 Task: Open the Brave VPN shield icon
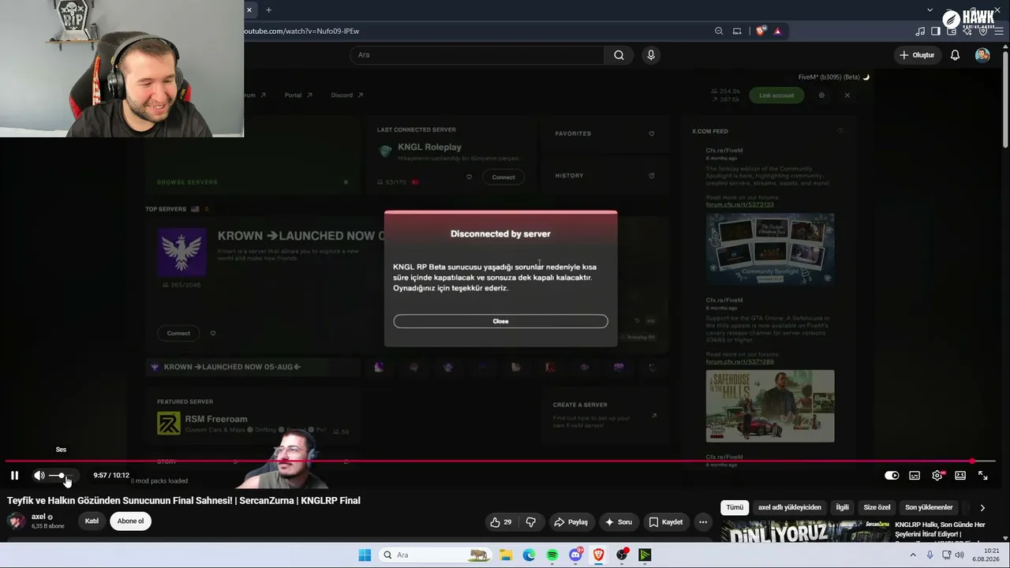pos(983,32)
